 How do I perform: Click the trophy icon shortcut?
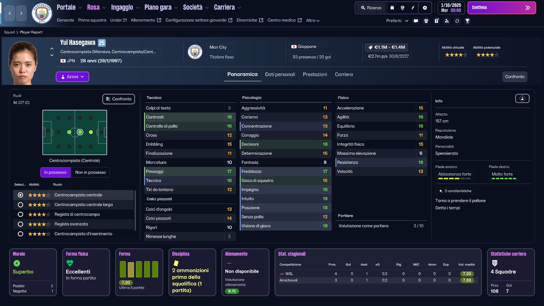coord(468,21)
